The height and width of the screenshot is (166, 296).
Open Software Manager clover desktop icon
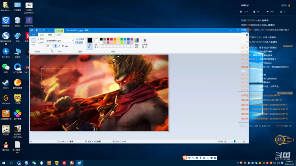(x=17, y=115)
